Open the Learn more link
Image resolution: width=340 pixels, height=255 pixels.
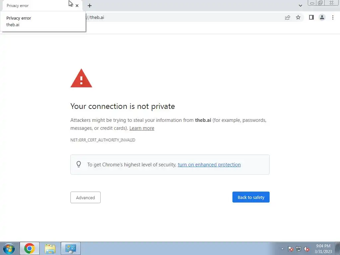point(142,128)
